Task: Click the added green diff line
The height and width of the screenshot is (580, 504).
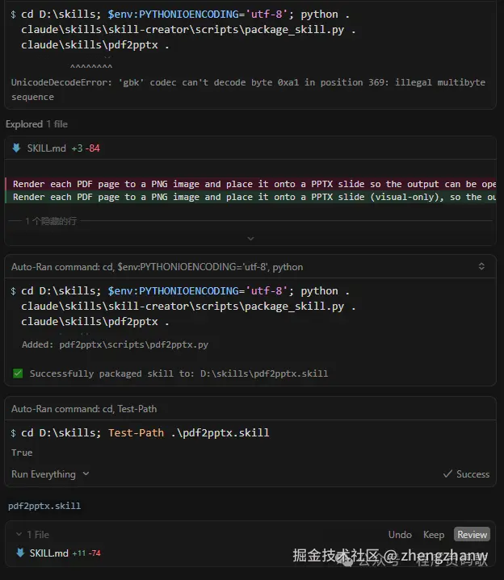Action: (250, 197)
